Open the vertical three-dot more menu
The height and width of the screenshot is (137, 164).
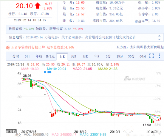[x=159, y=56]
